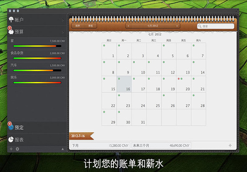Select day 15 in the calendar

click(109, 84)
